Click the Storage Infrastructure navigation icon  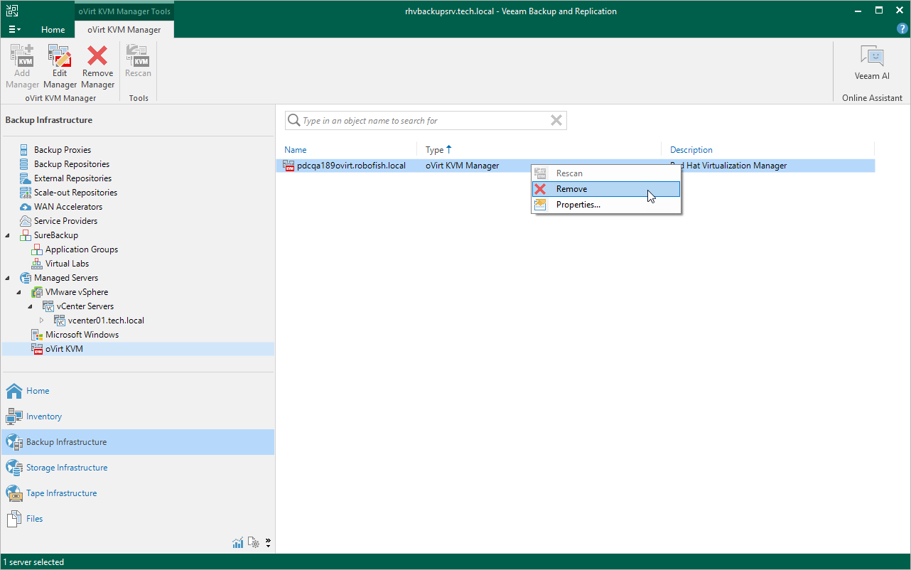tap(14, 468)
